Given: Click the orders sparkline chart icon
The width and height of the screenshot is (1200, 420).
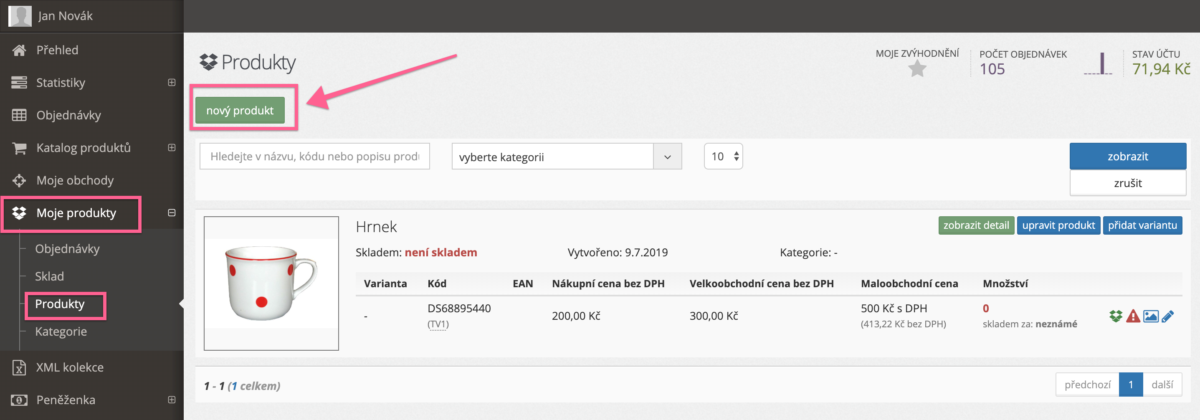Looking at the screenshot, I should click(1098, 64).
